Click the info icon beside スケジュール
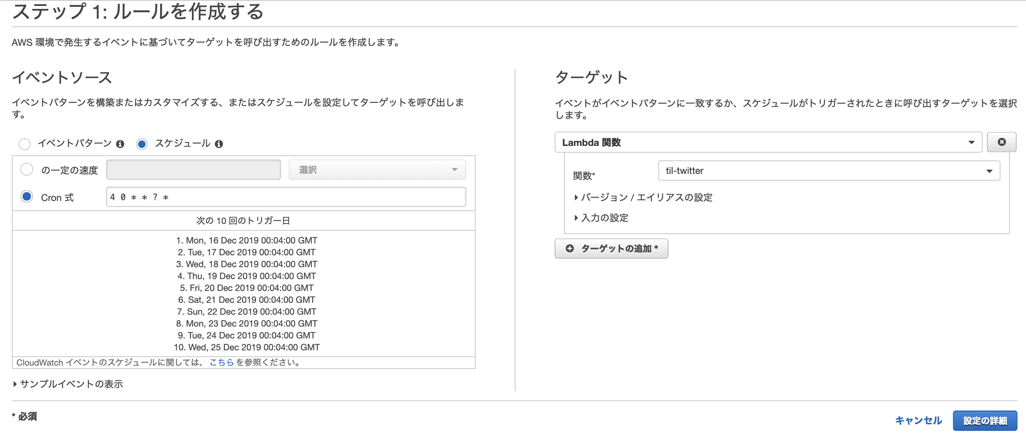 (219, 144)
